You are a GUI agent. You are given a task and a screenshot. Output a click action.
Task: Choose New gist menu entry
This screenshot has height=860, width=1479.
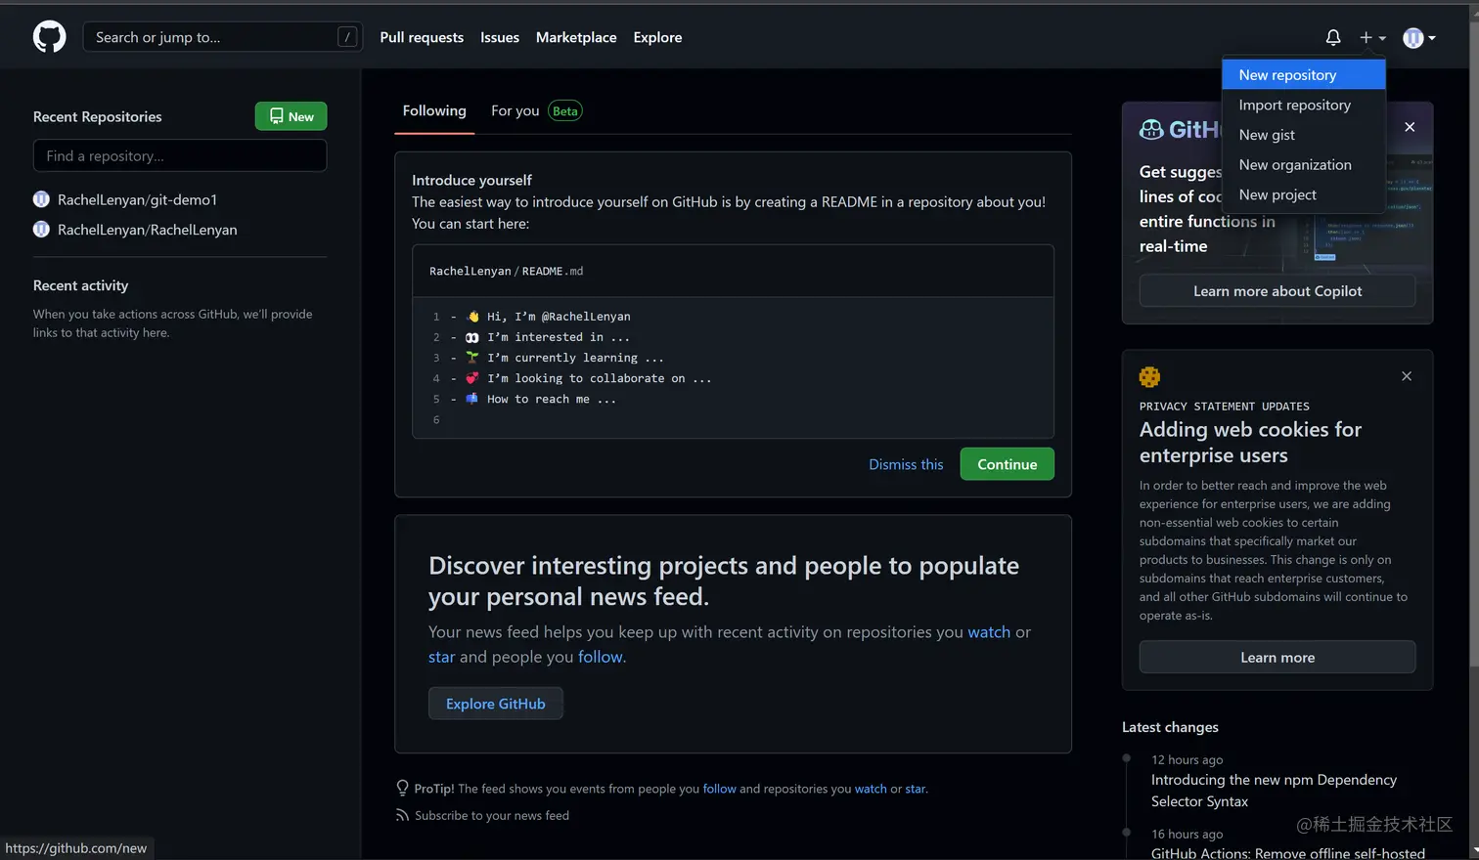click(x=1303, y=135)
